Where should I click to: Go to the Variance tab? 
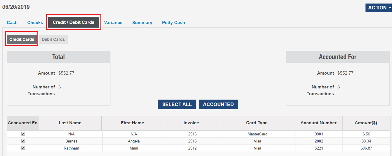click(x=113, y=23)
